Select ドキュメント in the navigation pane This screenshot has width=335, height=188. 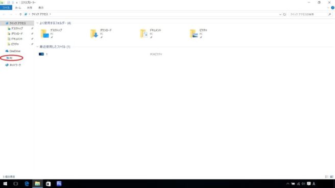17,39
